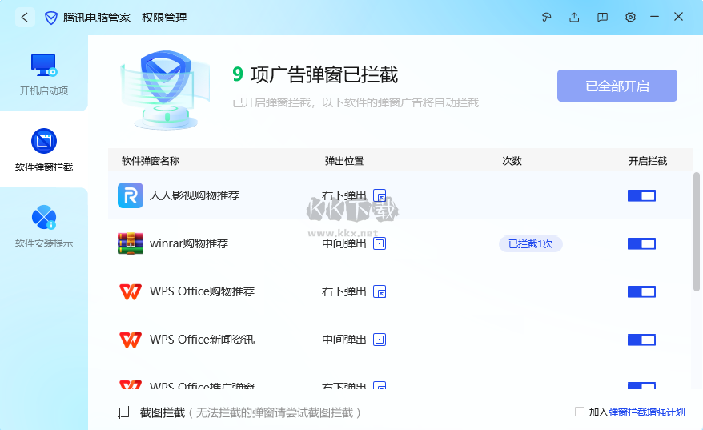
Task: Switch to 软件安装提示 tab
Action: coord(44,226)
